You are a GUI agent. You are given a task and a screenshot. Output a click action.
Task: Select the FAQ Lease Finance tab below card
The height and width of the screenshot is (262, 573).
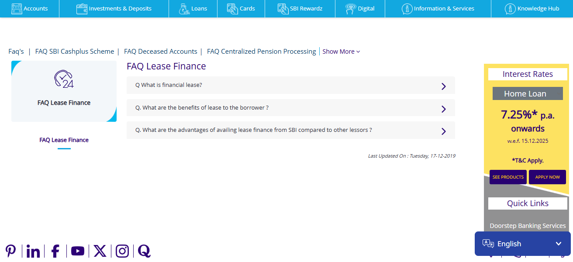pyautogui.click(x=64, y=140)
